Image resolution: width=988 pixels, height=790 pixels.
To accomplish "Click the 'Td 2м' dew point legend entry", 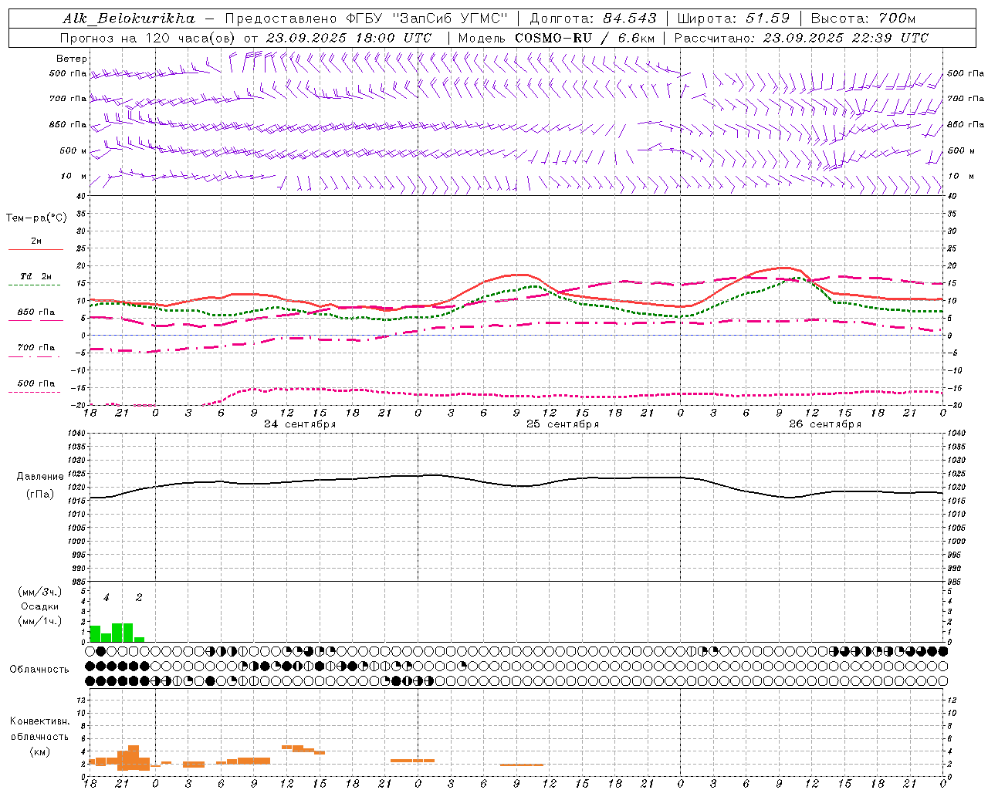I will coord(36,276).
